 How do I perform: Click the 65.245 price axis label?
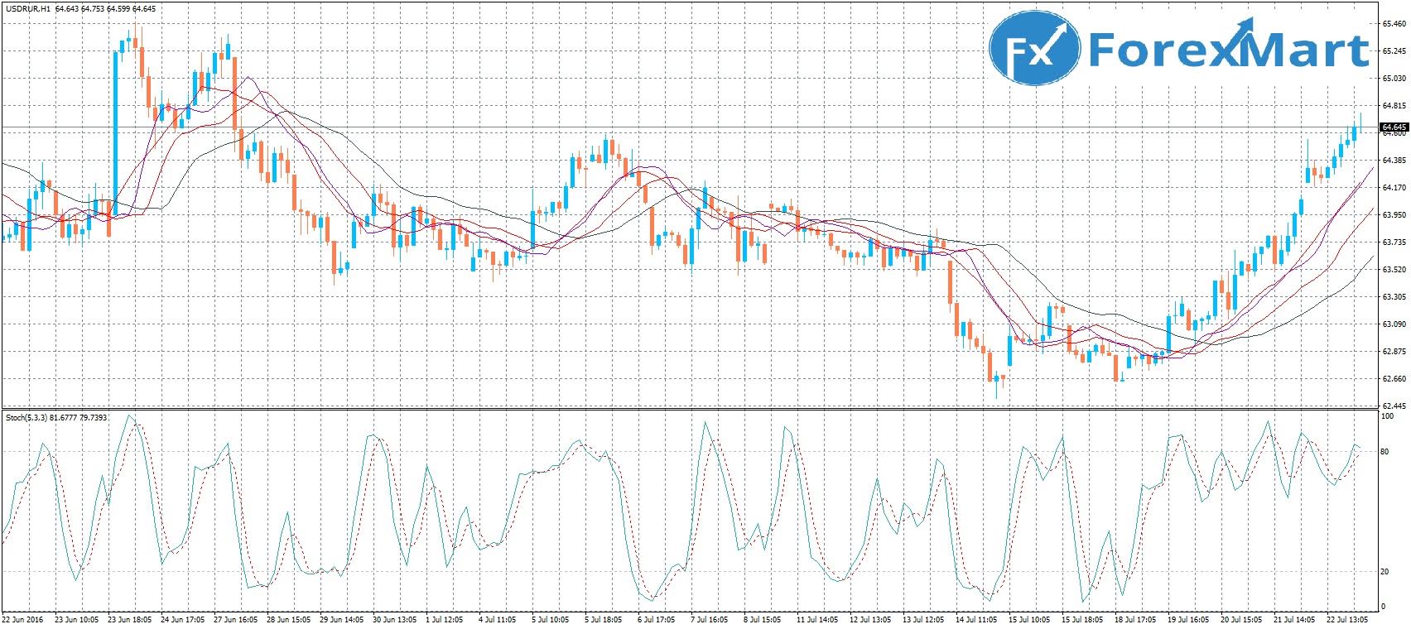pyautogui.click(x=1394, y=51)
